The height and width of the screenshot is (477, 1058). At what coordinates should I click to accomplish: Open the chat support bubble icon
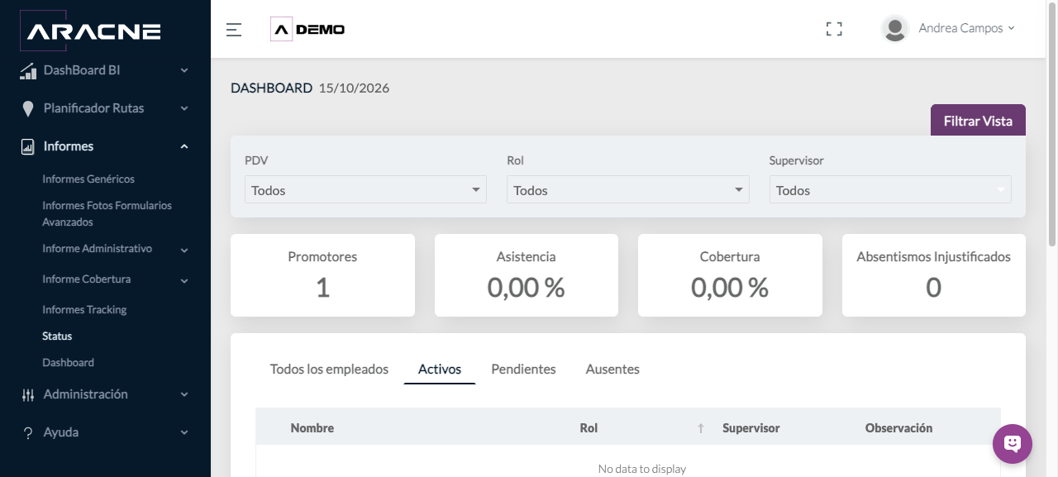[x=1013, y=444]
